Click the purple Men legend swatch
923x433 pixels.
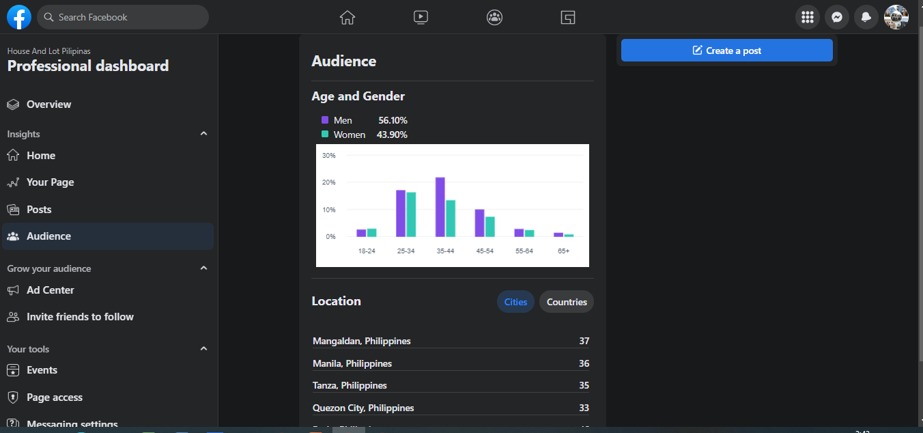coord(325,120)
